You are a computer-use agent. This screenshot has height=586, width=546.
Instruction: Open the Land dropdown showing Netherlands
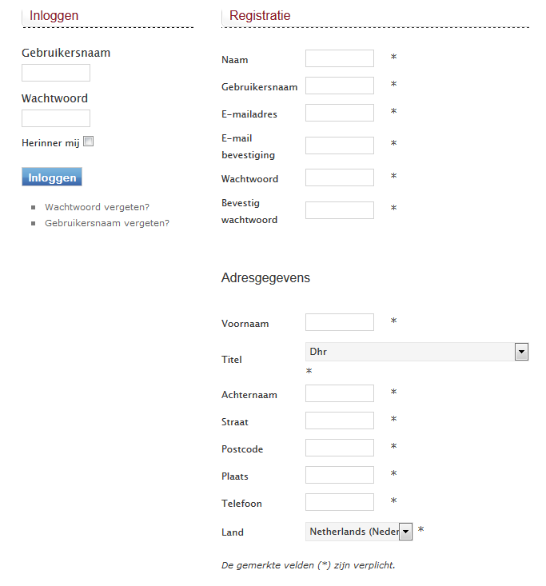point(359,532)
